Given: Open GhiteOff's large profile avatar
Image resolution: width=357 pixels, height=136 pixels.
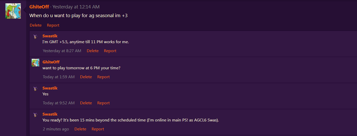Looking at the screenshot, I should click(13, 11).
